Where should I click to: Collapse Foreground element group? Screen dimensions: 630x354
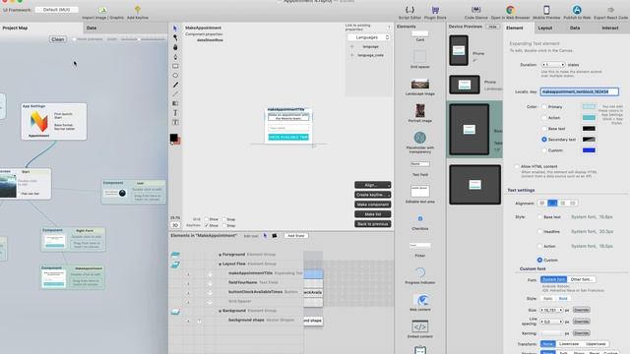220,255
